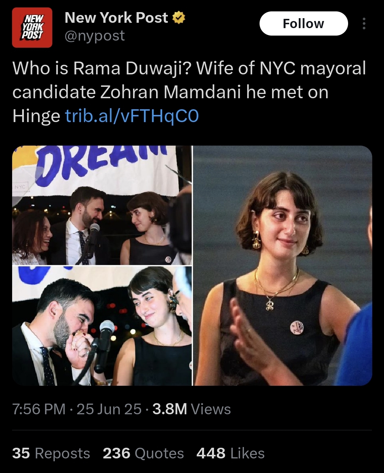View the 236 Quotes list
The image size is (384, 473).
(143, 453)
